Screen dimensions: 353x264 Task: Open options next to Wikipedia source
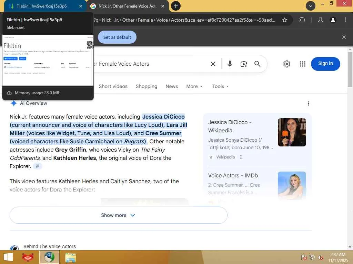[x=241, y=157]
